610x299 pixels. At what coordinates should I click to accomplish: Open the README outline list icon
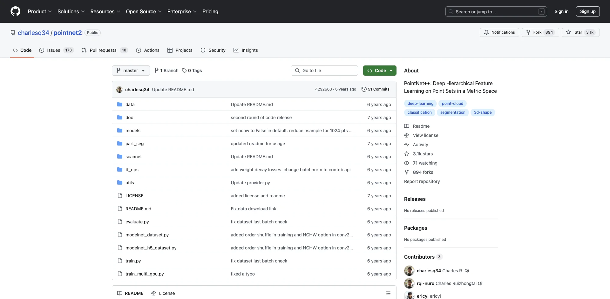tap(388, 293)
